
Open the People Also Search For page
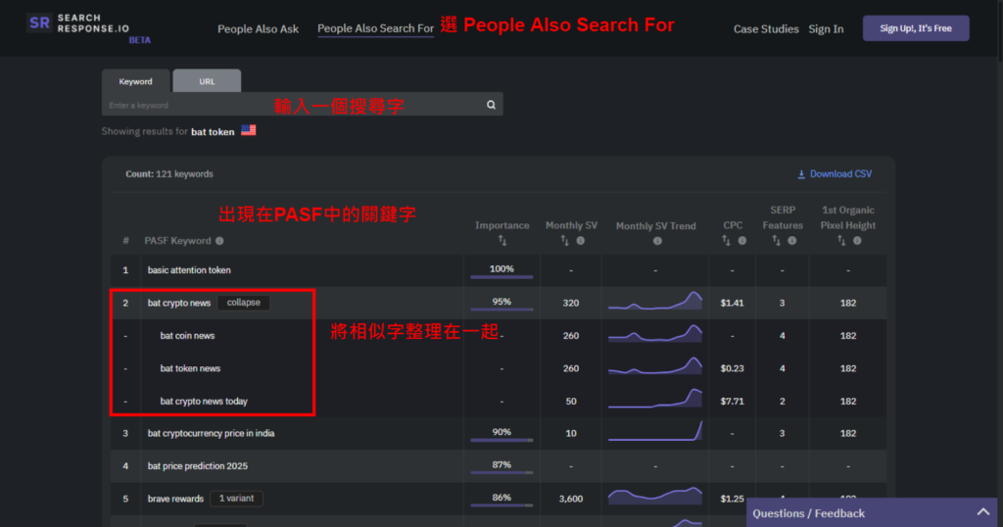(x=375, y=28)
